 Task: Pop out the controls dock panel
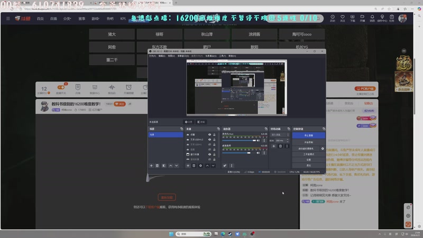click(x=324, y=129)
